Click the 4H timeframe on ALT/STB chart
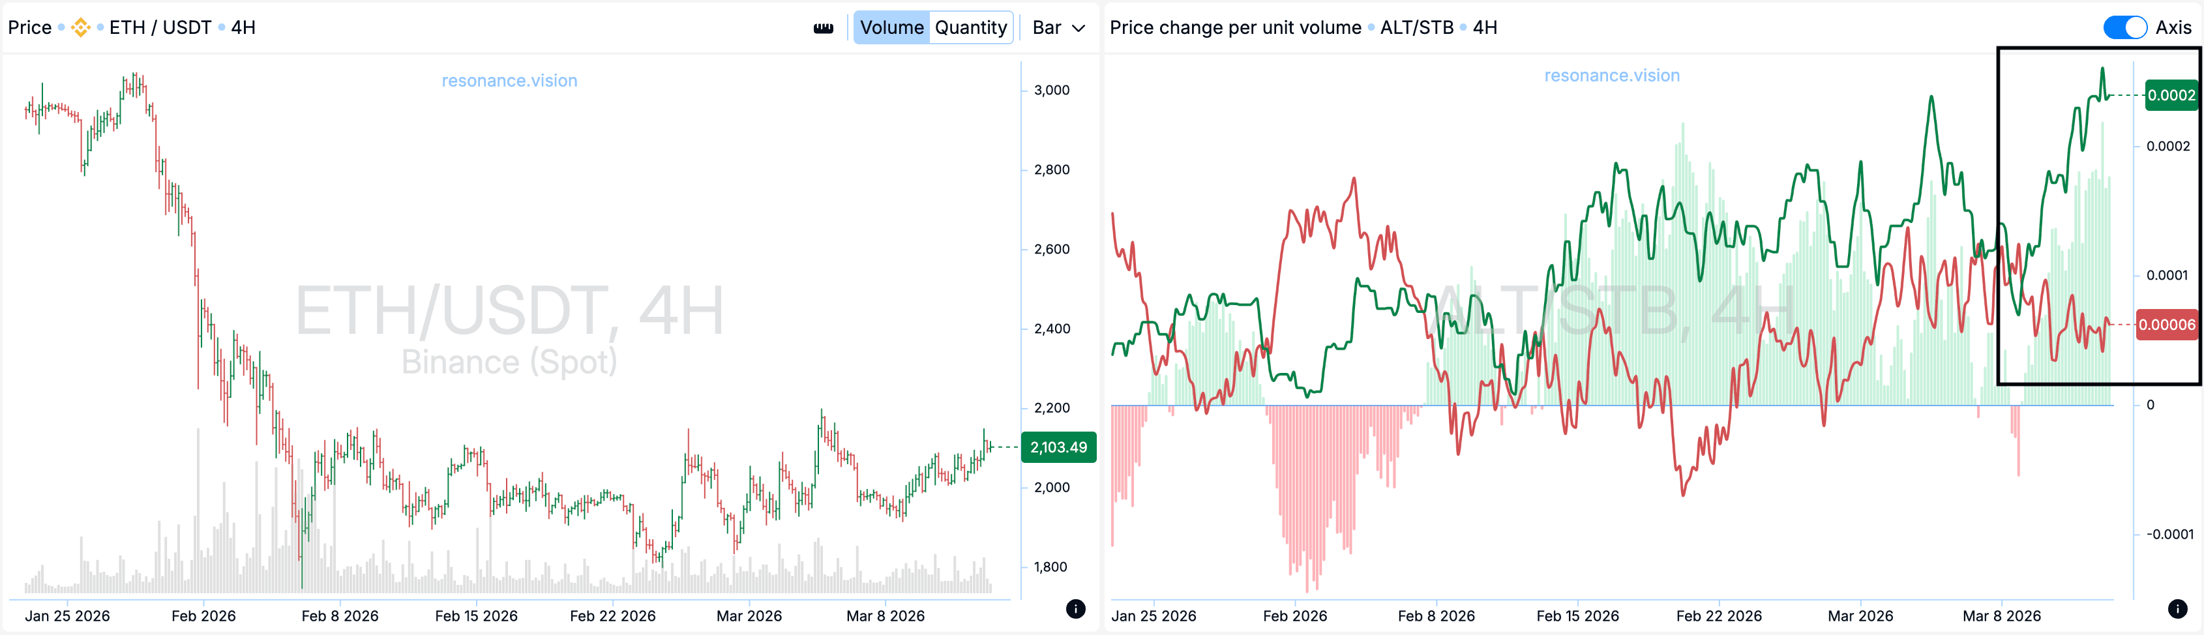The width and height of the screenshot is (2204, 635). click(x=1485, y=27)
